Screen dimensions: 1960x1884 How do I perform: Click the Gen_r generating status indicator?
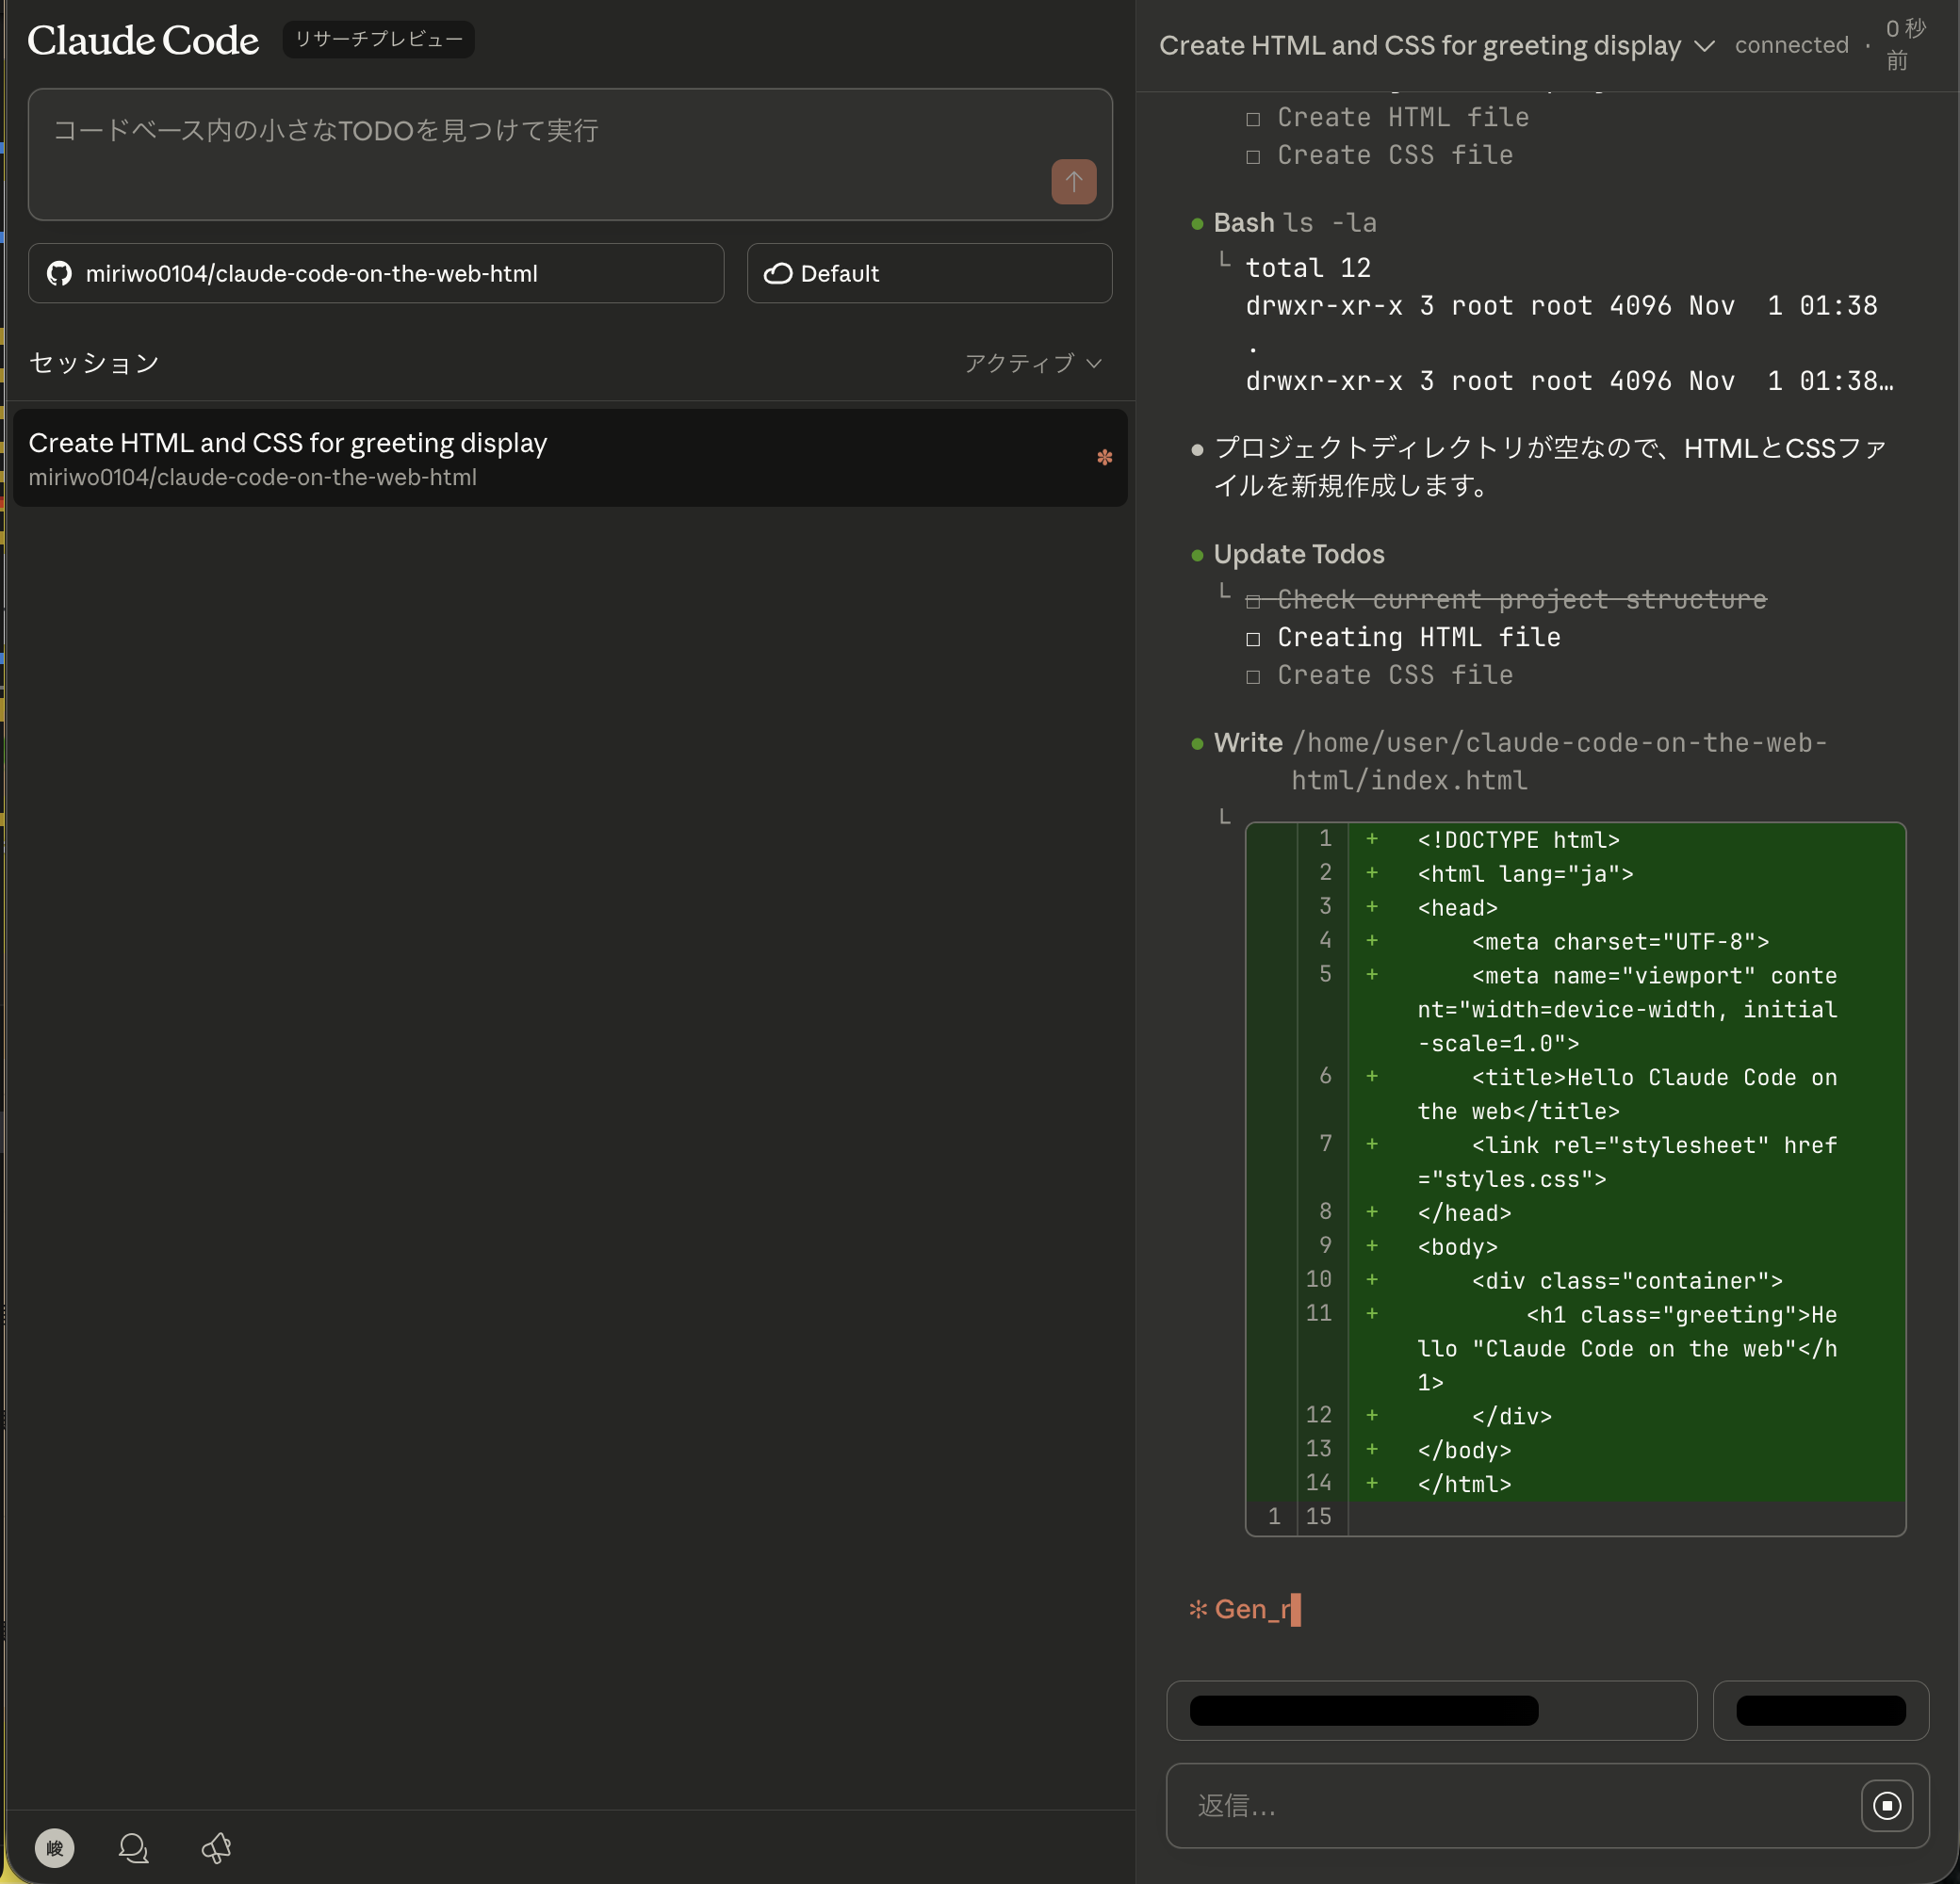tap(1244, 1608)
